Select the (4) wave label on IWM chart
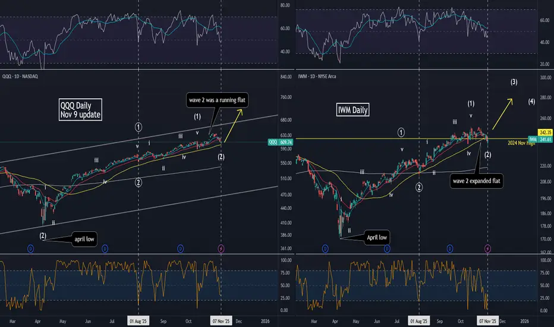The height and width of the screenshot is (327, 554). 531,102
